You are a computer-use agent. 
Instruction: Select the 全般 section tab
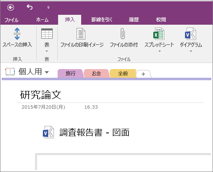(123, 74)
